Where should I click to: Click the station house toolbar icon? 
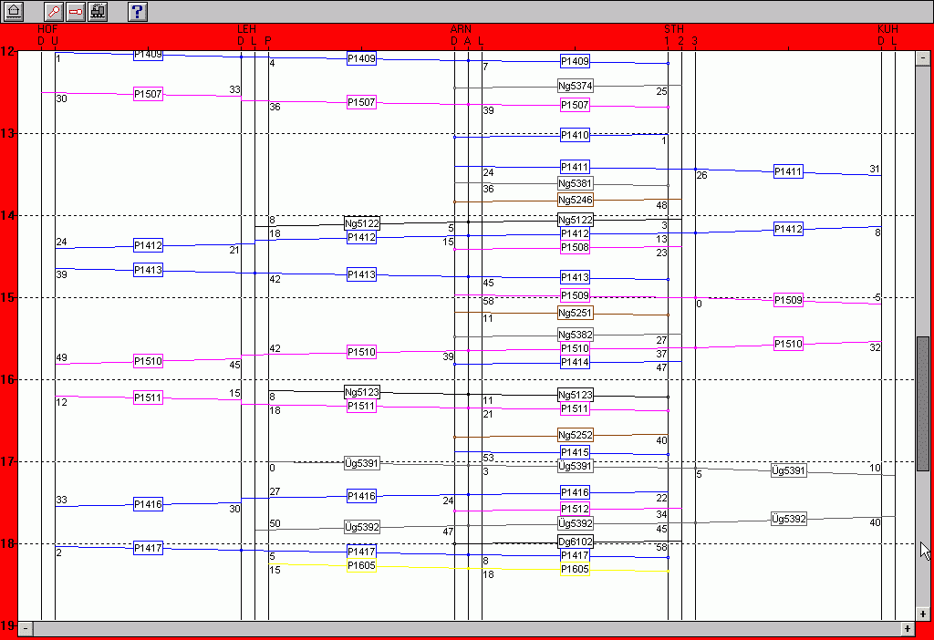point(13,11)
